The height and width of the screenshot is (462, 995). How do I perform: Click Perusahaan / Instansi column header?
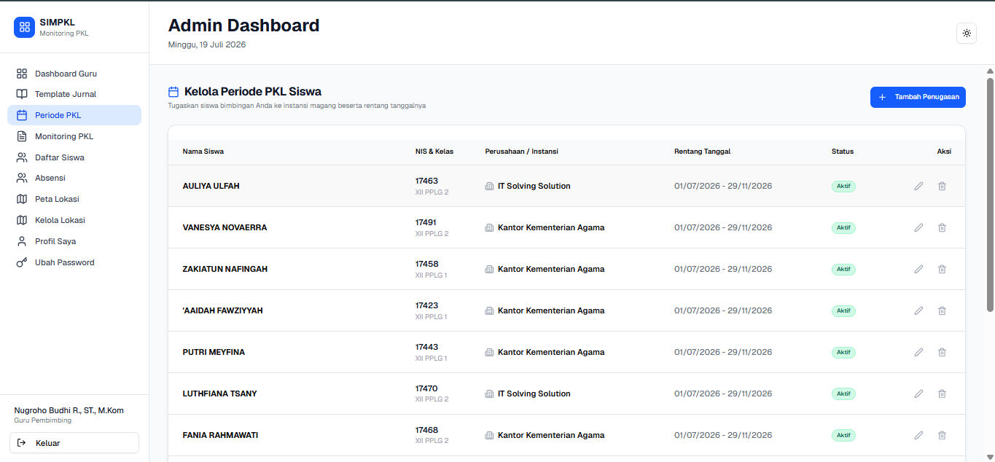point(522,152)
